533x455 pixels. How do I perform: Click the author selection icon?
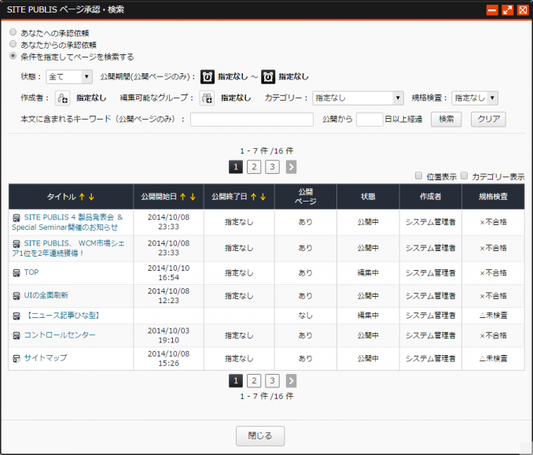pos(63,98)
